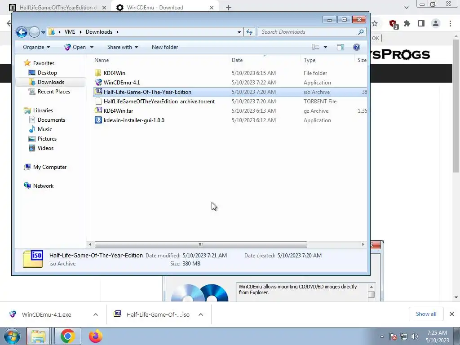Click New folder
This screenshot has width=460, height=345.
(165, 47)
